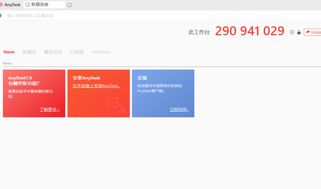Open the Invitations tab
321x189 pixels.
pos(101,52)
